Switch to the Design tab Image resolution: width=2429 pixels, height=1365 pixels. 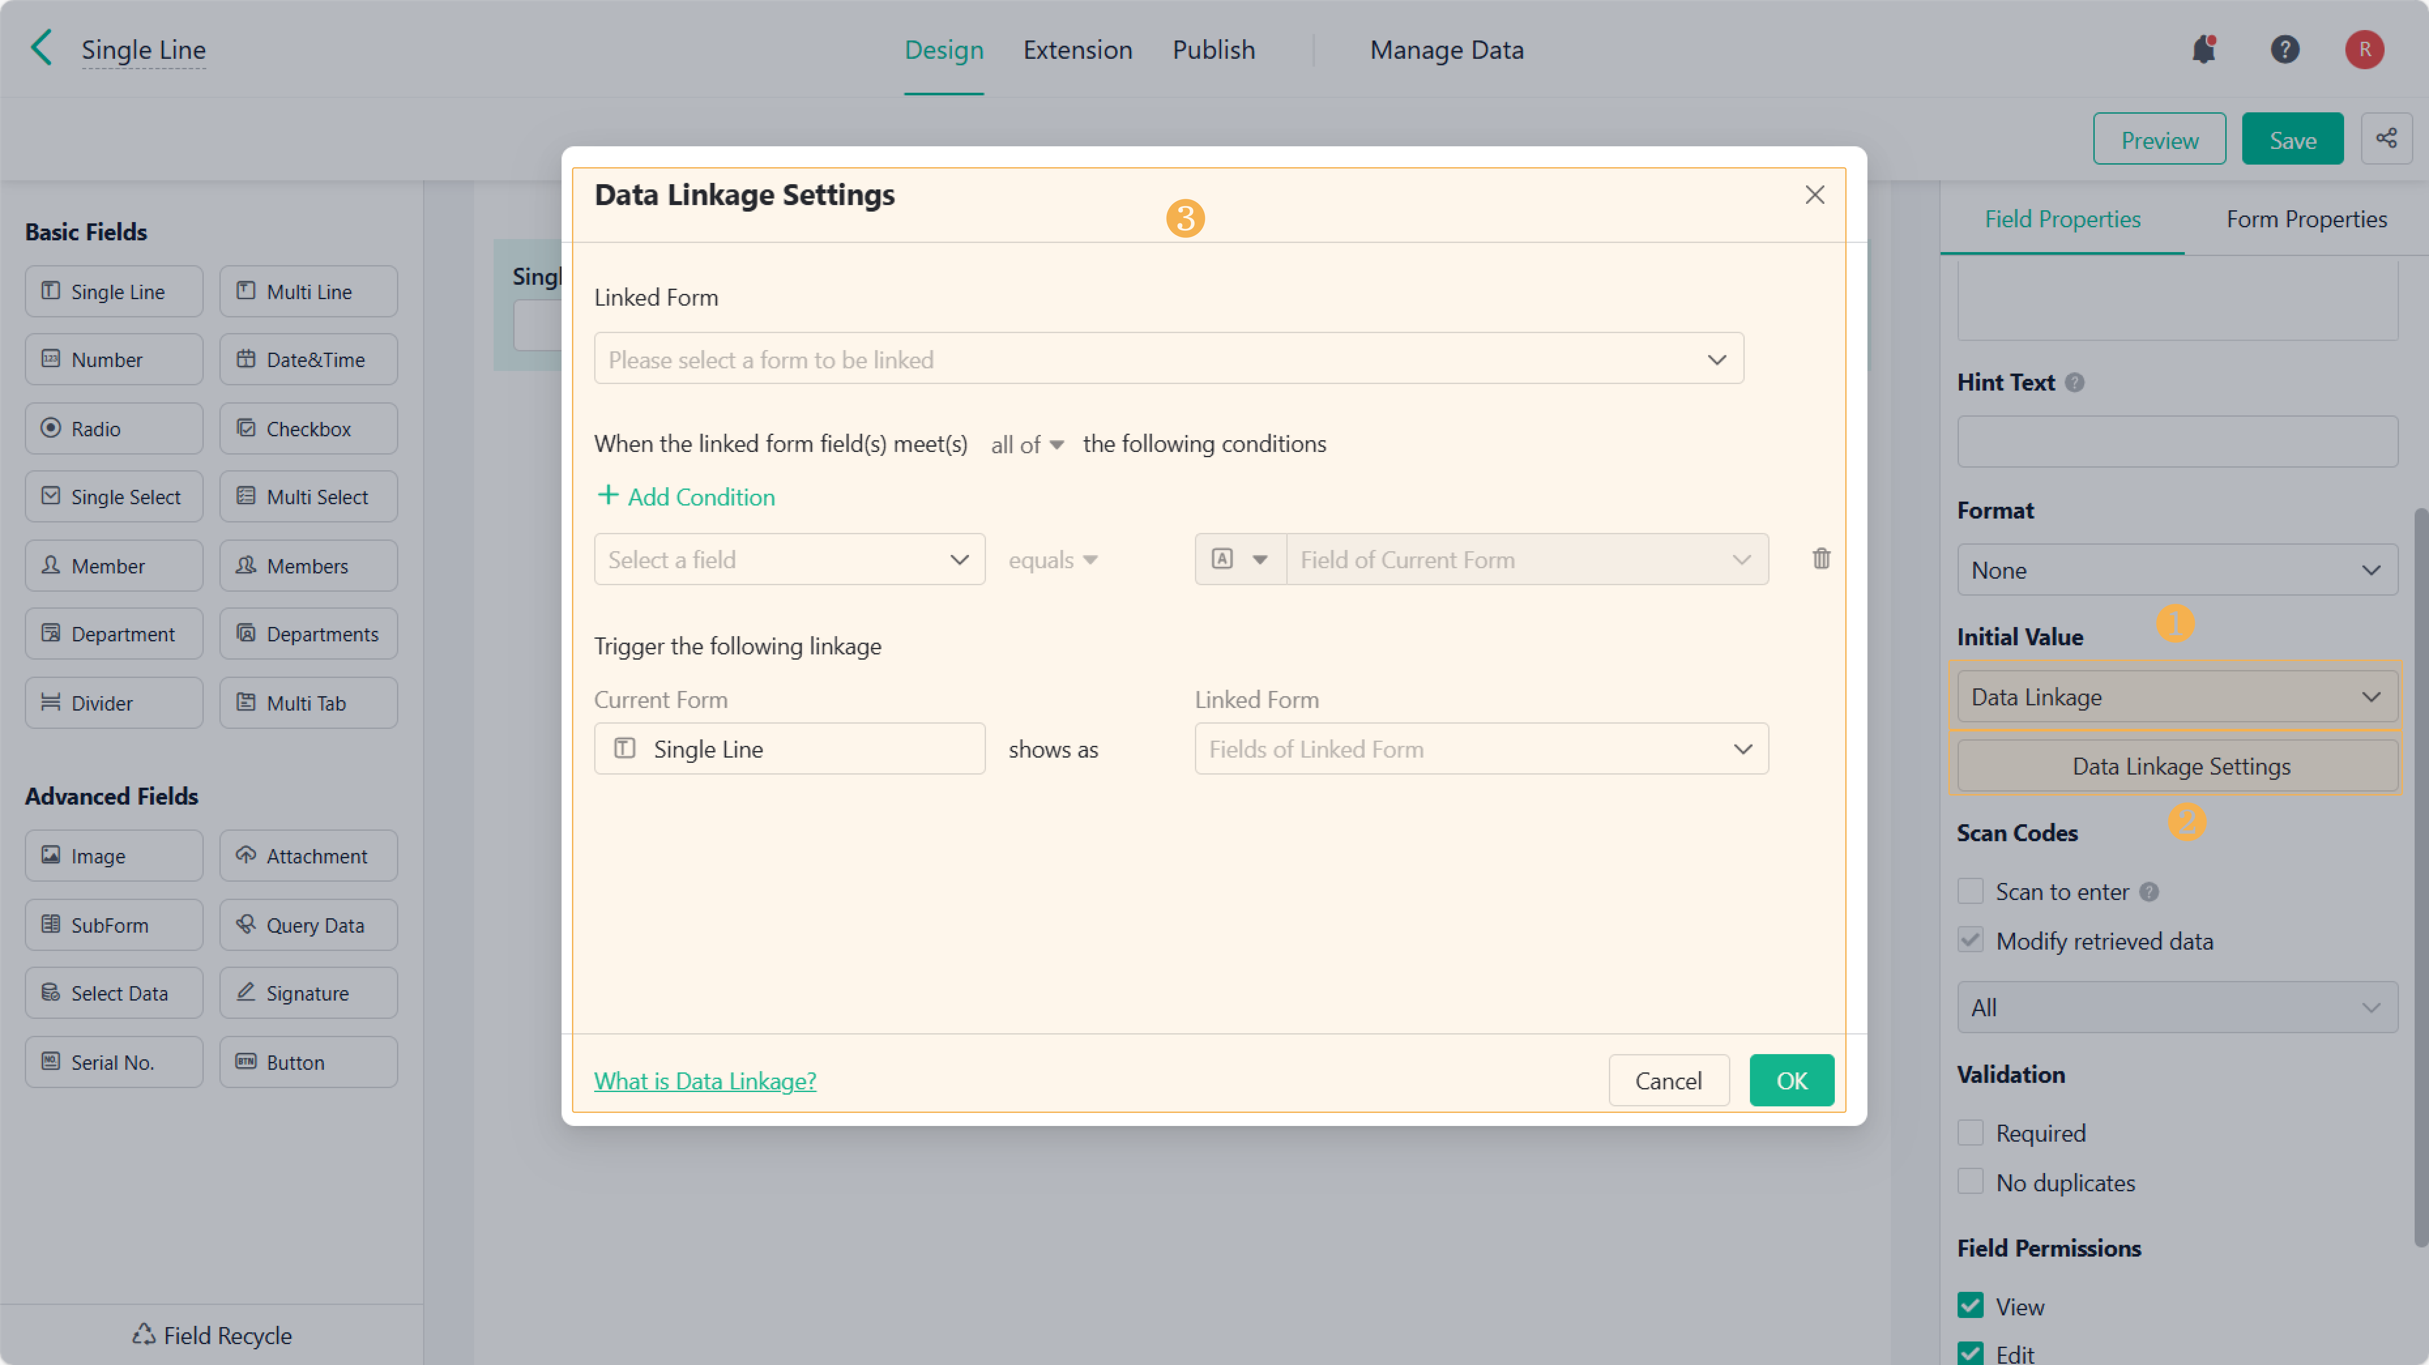pyautogui.click(x=944, y=50)
